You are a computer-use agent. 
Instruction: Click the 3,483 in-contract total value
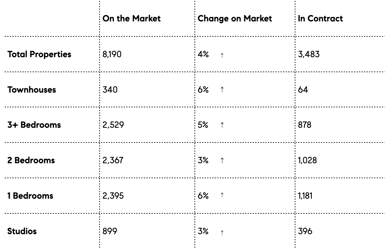[309, 54]
